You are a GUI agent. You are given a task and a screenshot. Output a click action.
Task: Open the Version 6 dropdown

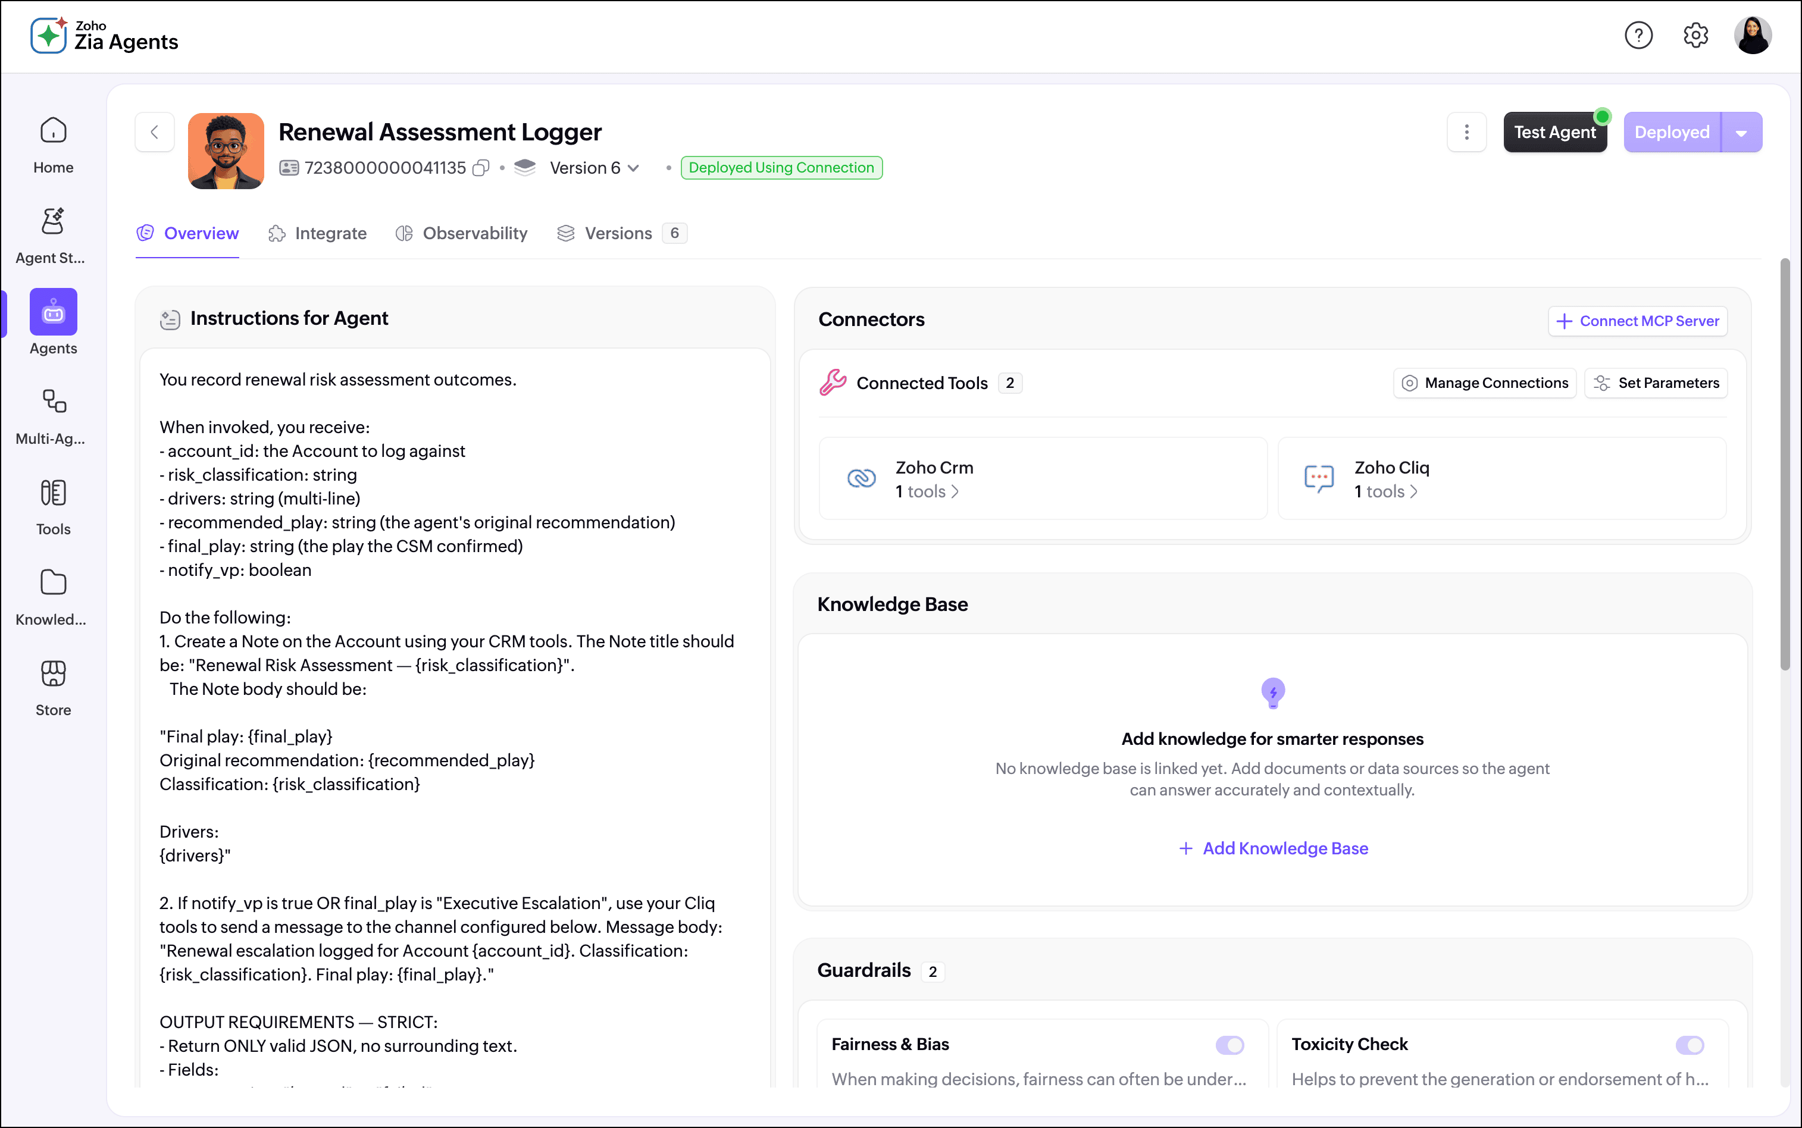pos(595,168)
